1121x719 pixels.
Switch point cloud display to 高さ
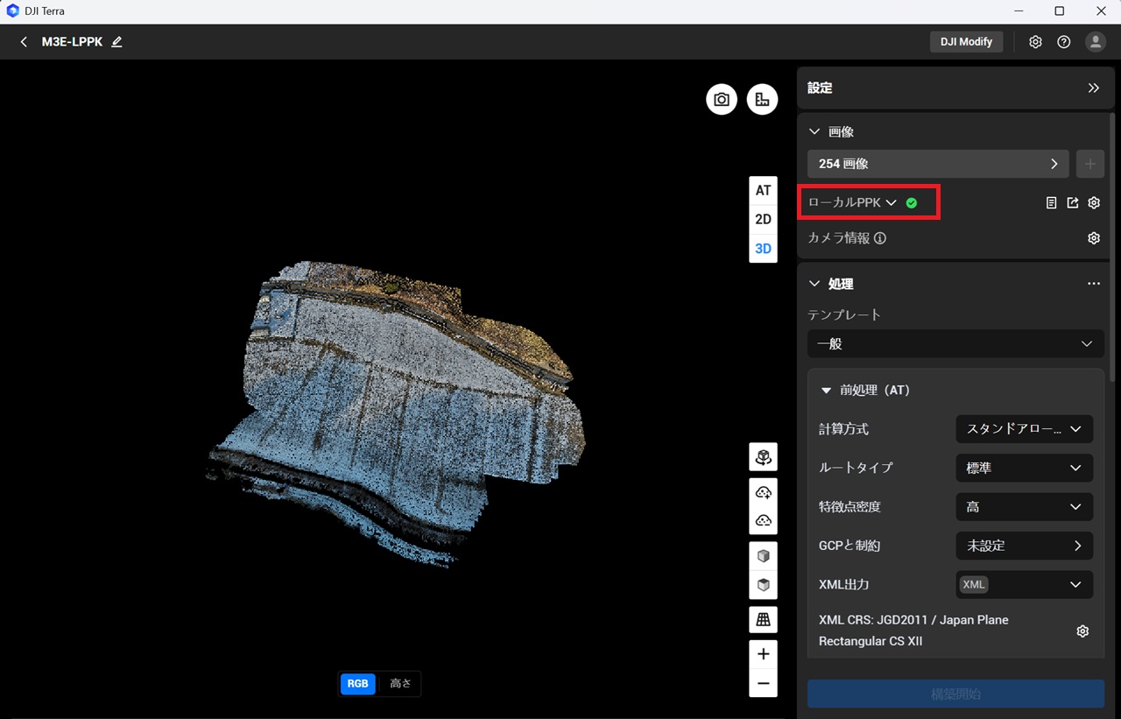[x=400, y=684]
